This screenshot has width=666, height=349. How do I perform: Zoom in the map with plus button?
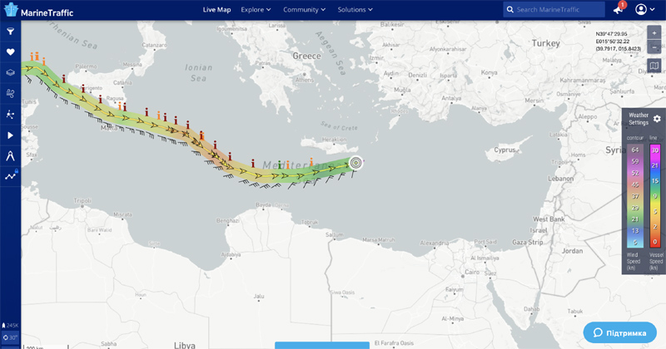point(654,32)
